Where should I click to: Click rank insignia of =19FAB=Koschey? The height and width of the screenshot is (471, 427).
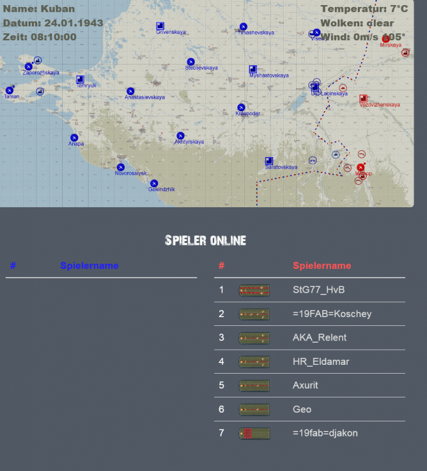click(254, 314)
